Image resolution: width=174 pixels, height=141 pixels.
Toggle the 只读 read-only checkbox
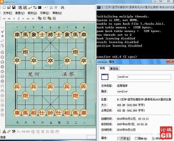coord(118,138)
